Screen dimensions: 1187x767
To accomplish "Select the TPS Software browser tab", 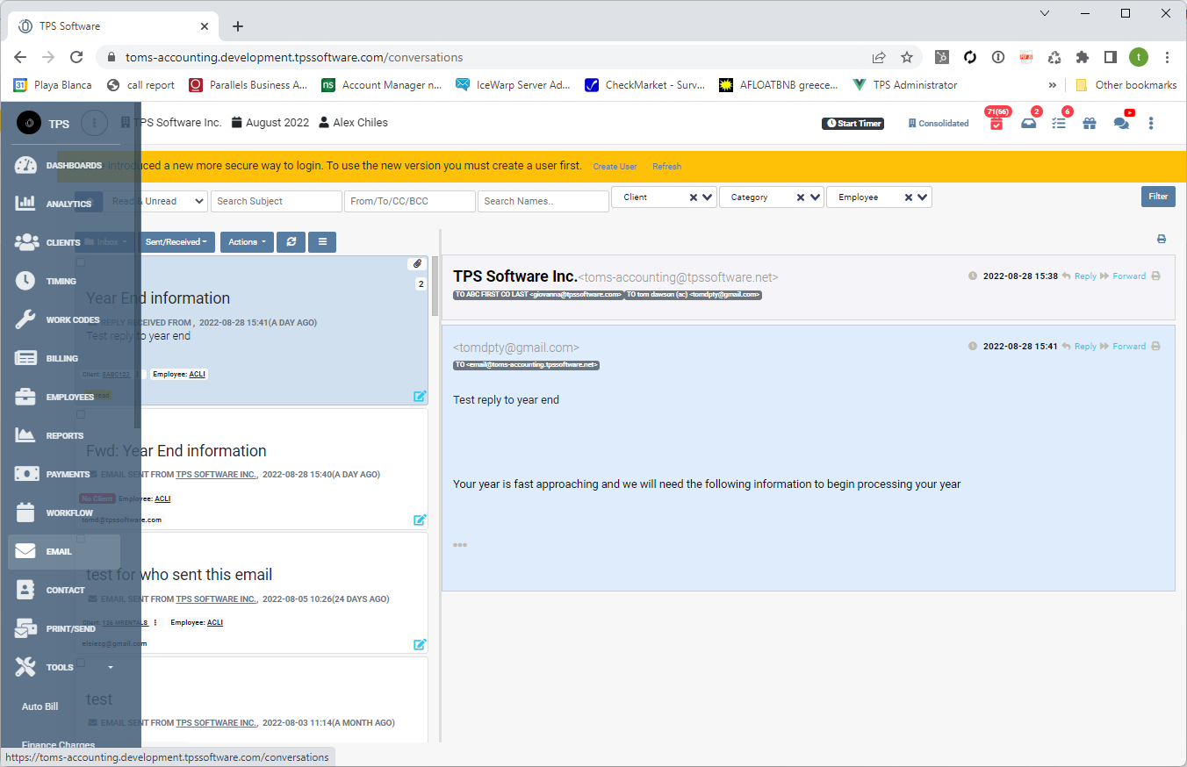I will click(x=114, y=26).
